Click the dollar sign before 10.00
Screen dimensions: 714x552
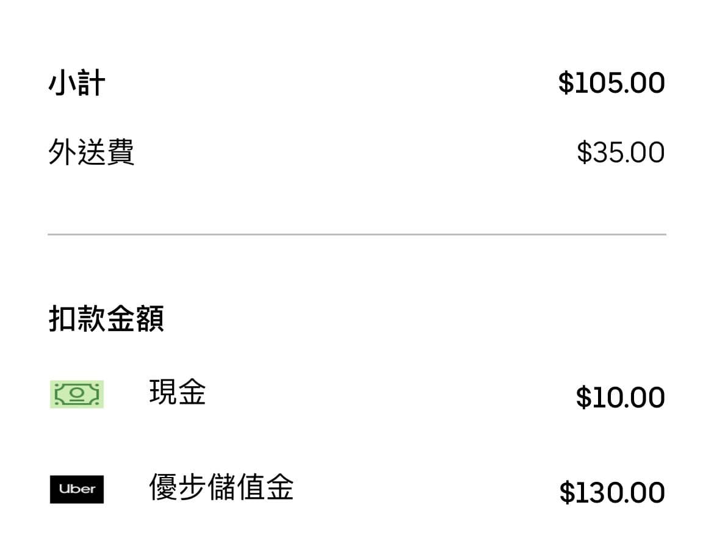click(583, 397)
